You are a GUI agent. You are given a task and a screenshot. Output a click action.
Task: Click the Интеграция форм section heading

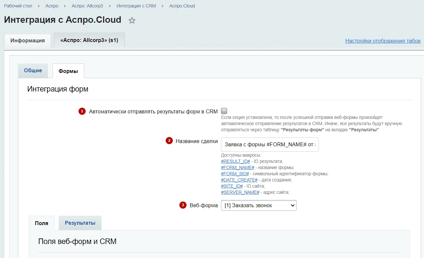[x=58, y=89]
